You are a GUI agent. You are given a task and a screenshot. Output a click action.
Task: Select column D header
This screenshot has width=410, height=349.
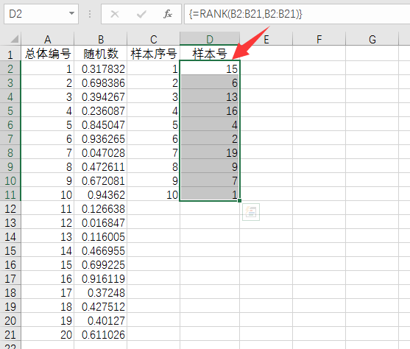point(210,39)
